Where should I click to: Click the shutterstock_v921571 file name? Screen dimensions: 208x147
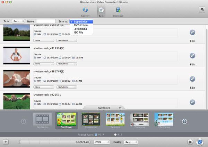47,95
